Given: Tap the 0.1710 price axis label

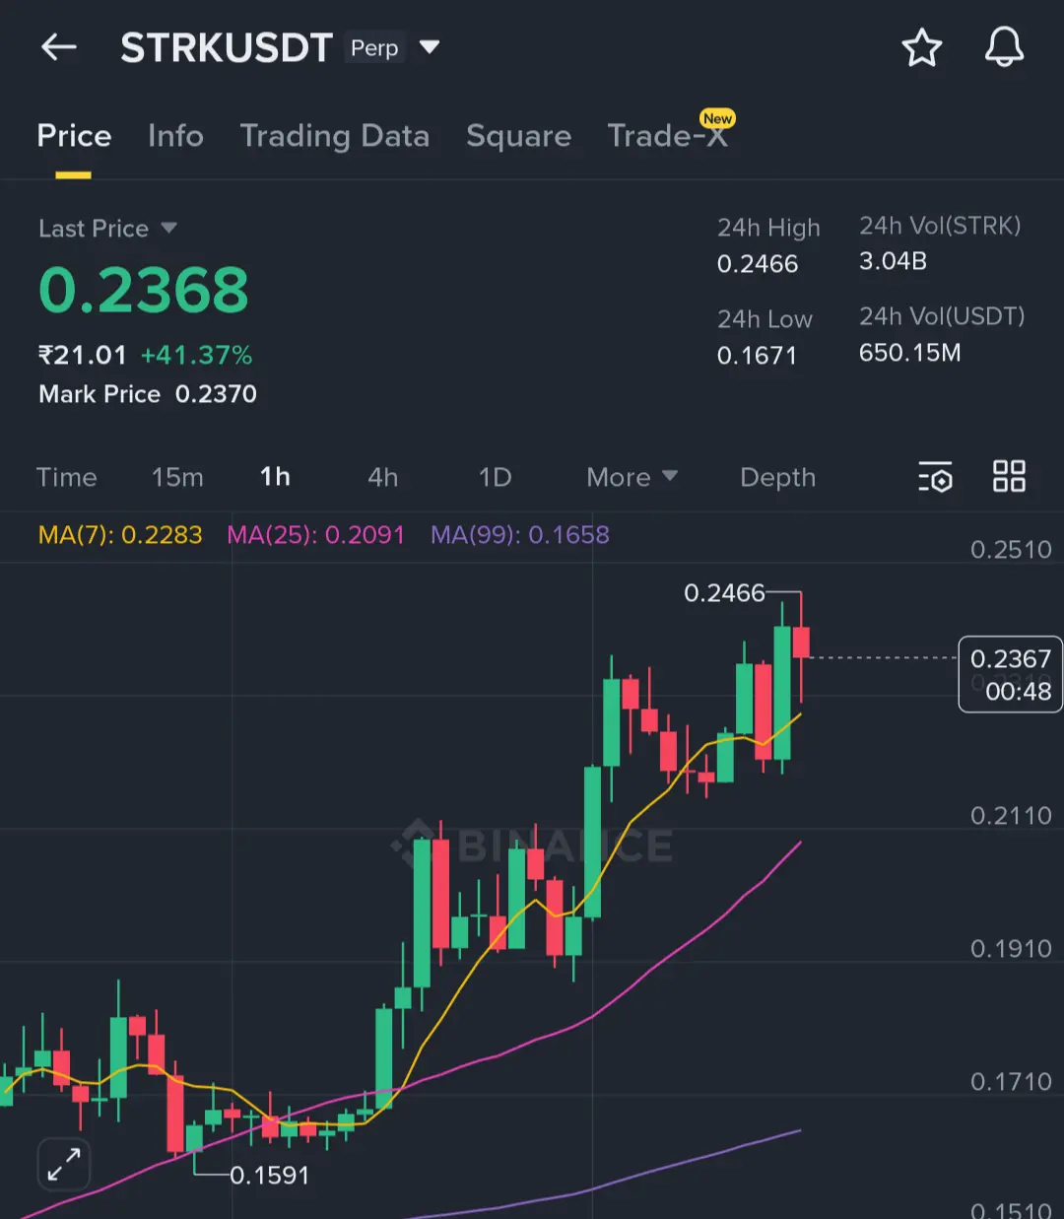Looking at the screenshot, I should [x=1011, y=1082].
